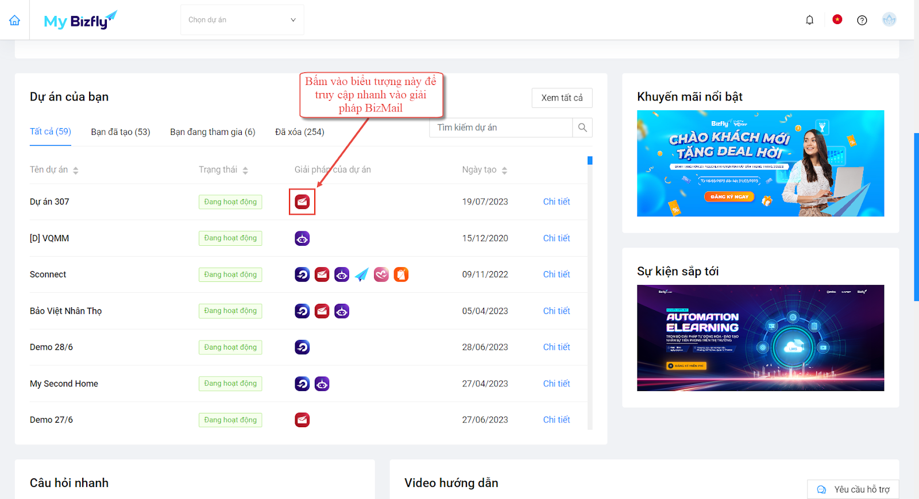Screen dimensions: 919x499
Task: Click the date 19/07/2023
Action: 485,202
